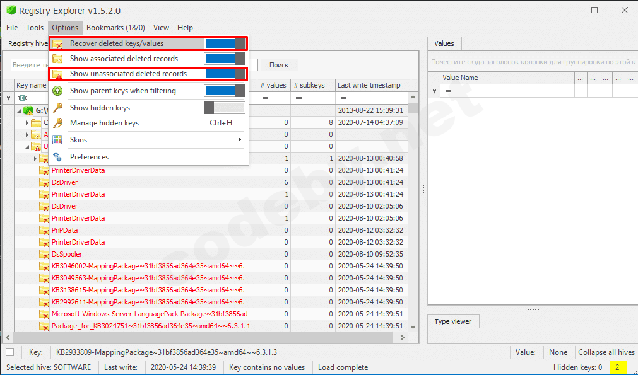Open Preferences from the Options menu

148,157
